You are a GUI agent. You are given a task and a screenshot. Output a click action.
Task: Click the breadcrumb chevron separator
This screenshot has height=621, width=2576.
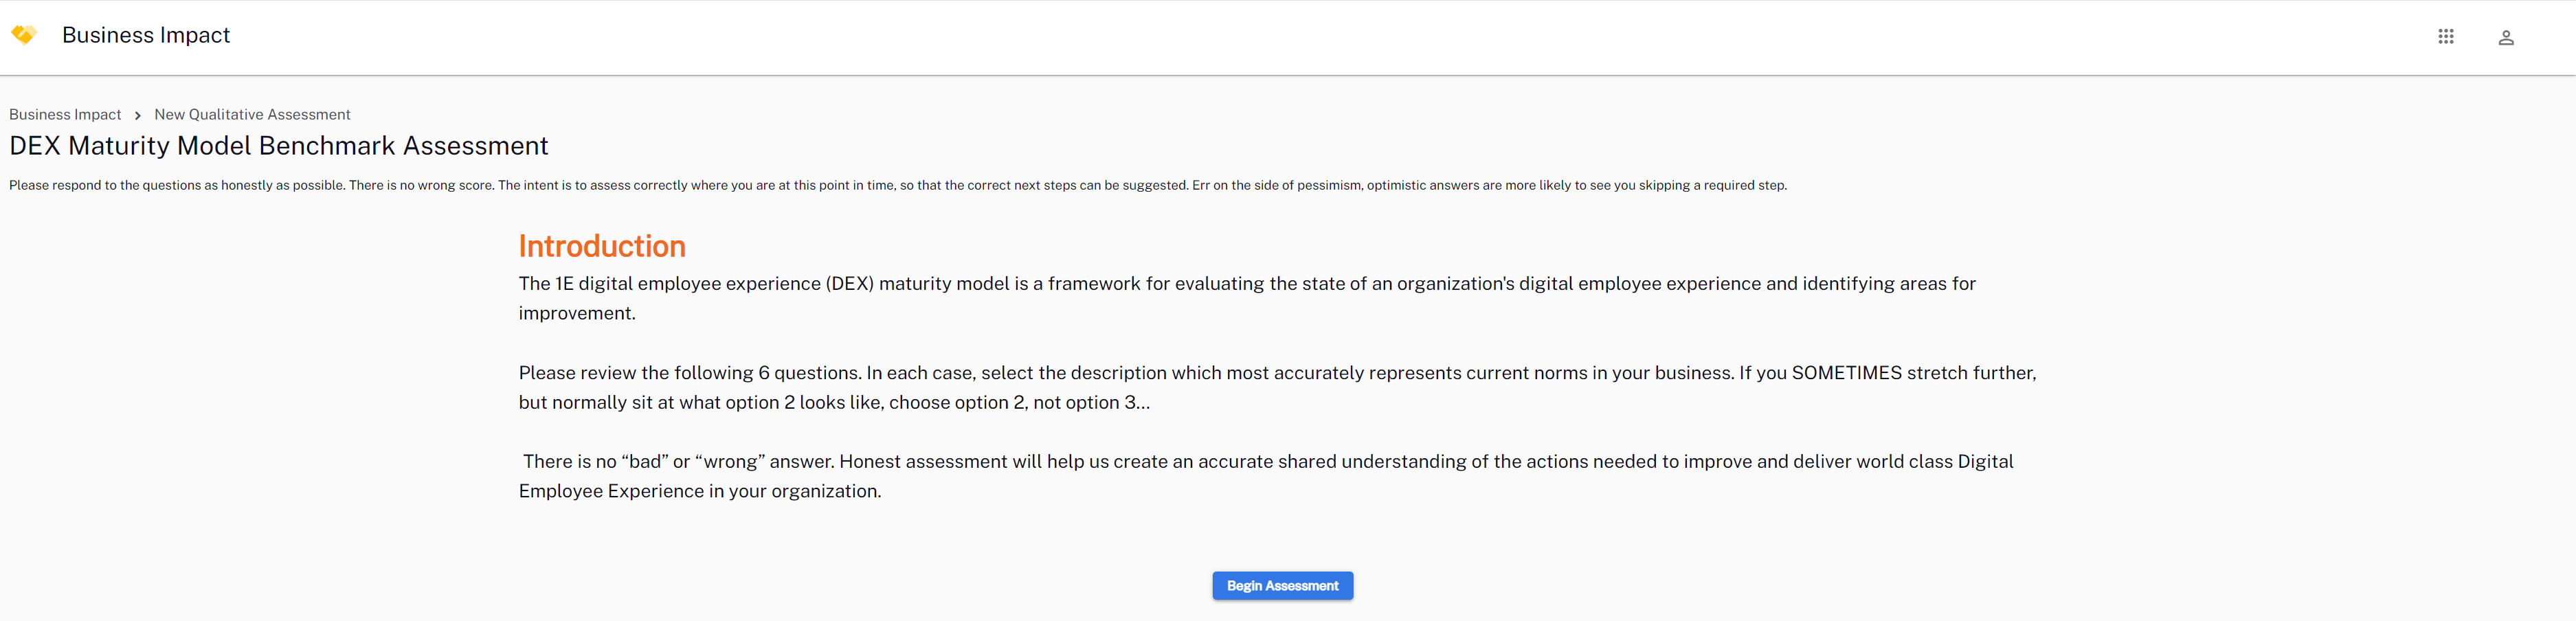[x=137, y=116]
